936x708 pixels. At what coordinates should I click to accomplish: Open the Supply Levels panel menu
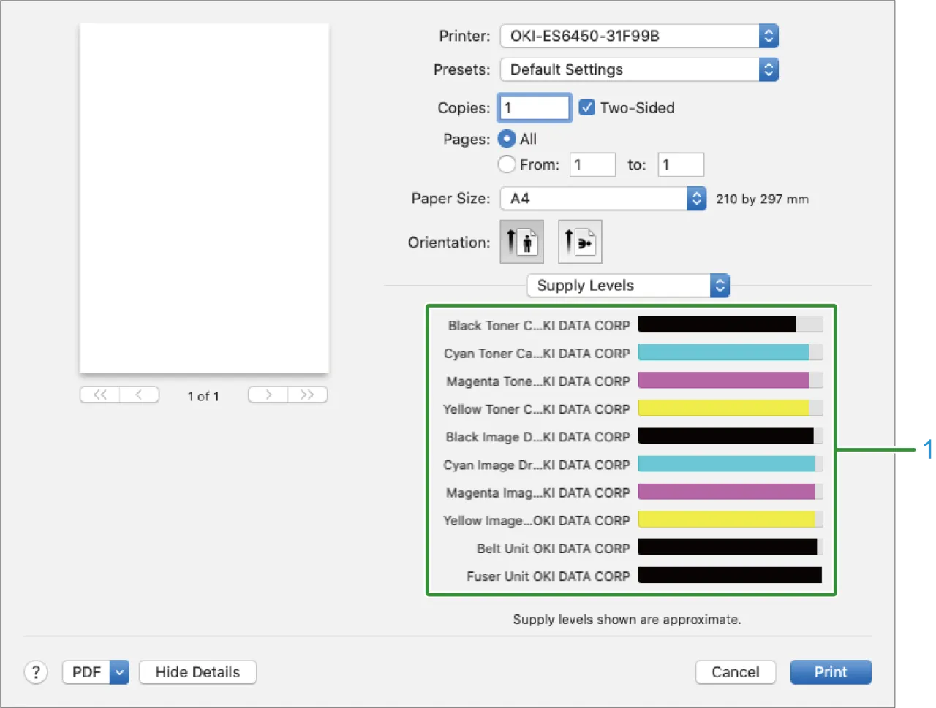(627, 286)
